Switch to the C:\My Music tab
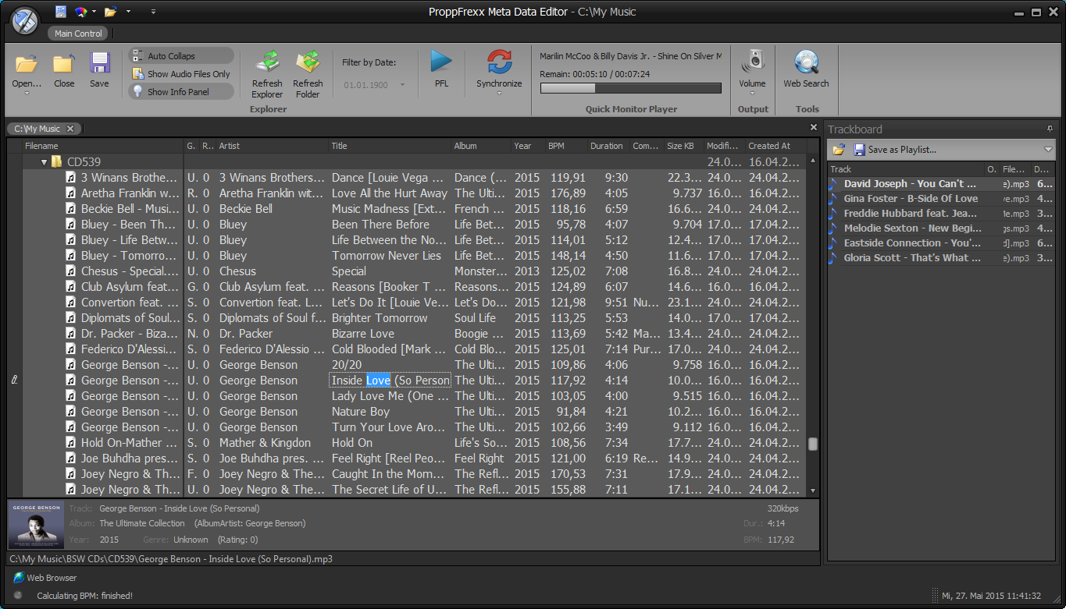Viewport: 1066px width, 609px height. pyautogui.click(x=37, y=129)
